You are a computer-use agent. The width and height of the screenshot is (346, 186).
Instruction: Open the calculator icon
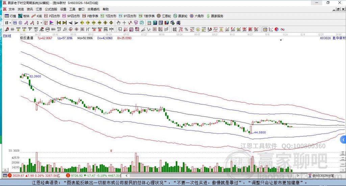(x=155, y=23)
